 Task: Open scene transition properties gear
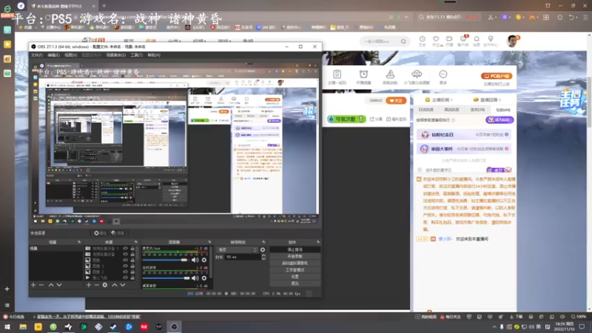(263, 249)
